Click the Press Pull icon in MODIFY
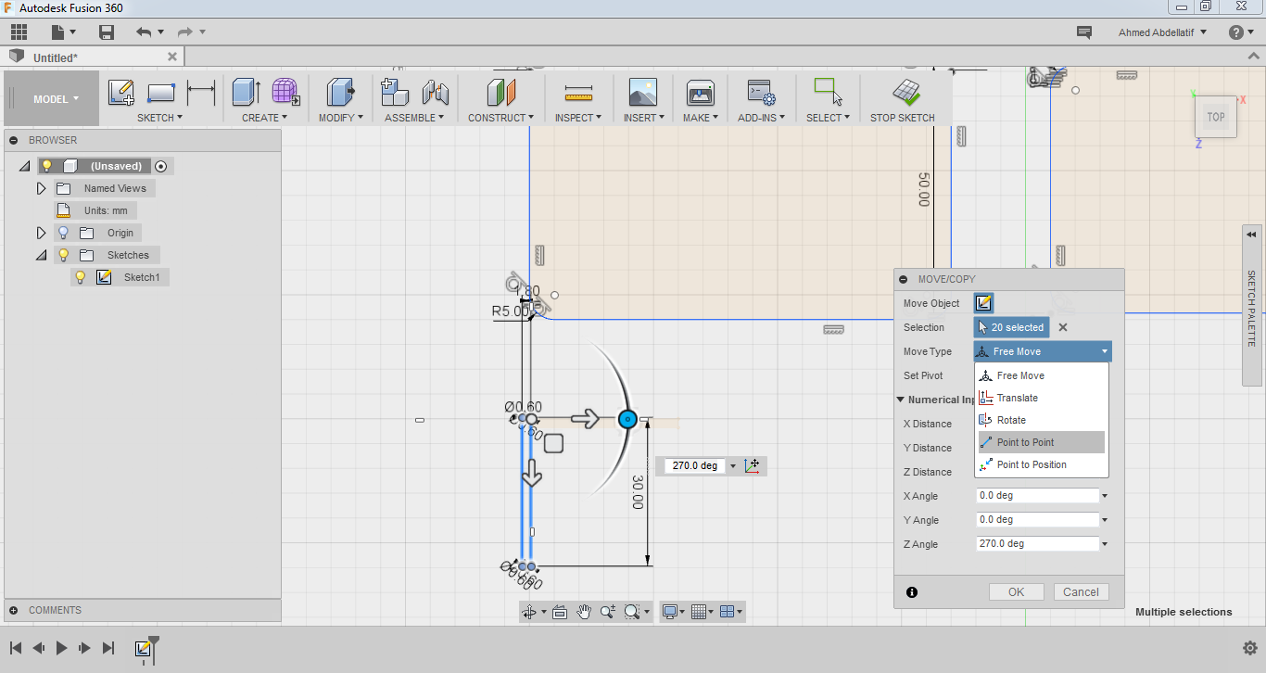The image size is (1266, 673). coord(341,93)
